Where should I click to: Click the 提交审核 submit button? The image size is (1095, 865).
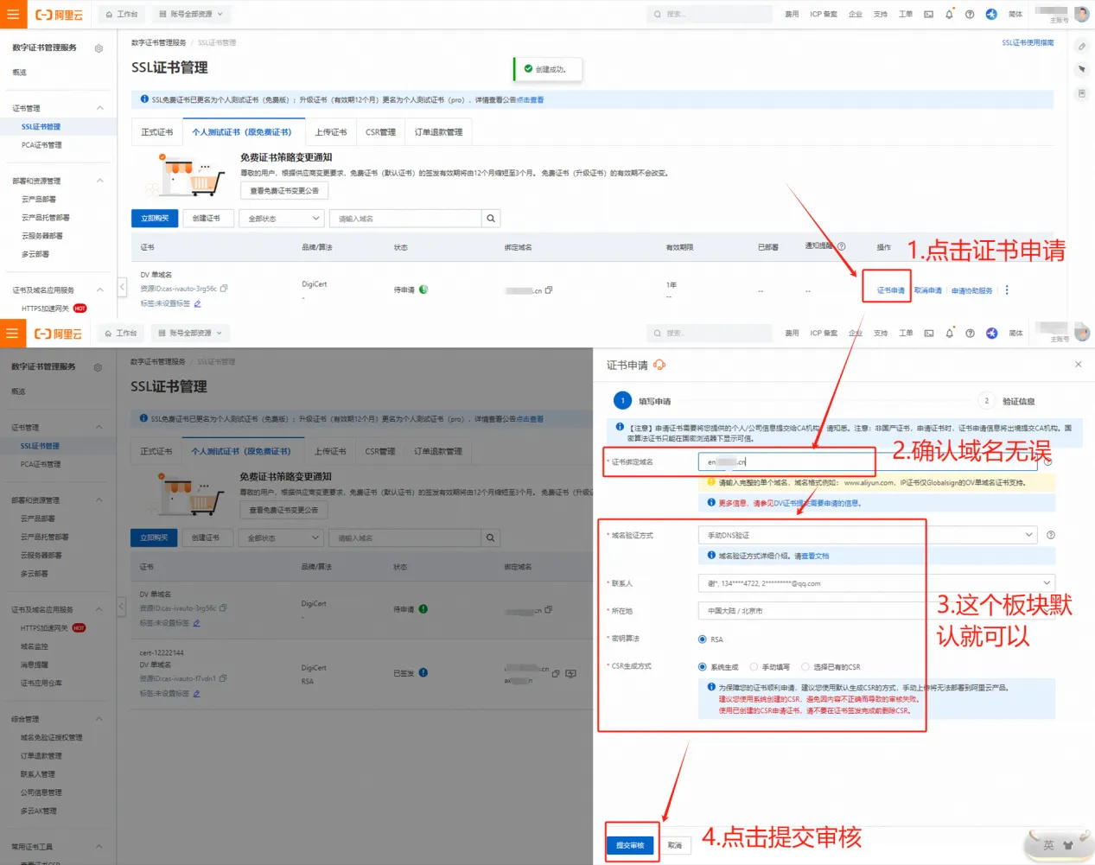point(630,845)
